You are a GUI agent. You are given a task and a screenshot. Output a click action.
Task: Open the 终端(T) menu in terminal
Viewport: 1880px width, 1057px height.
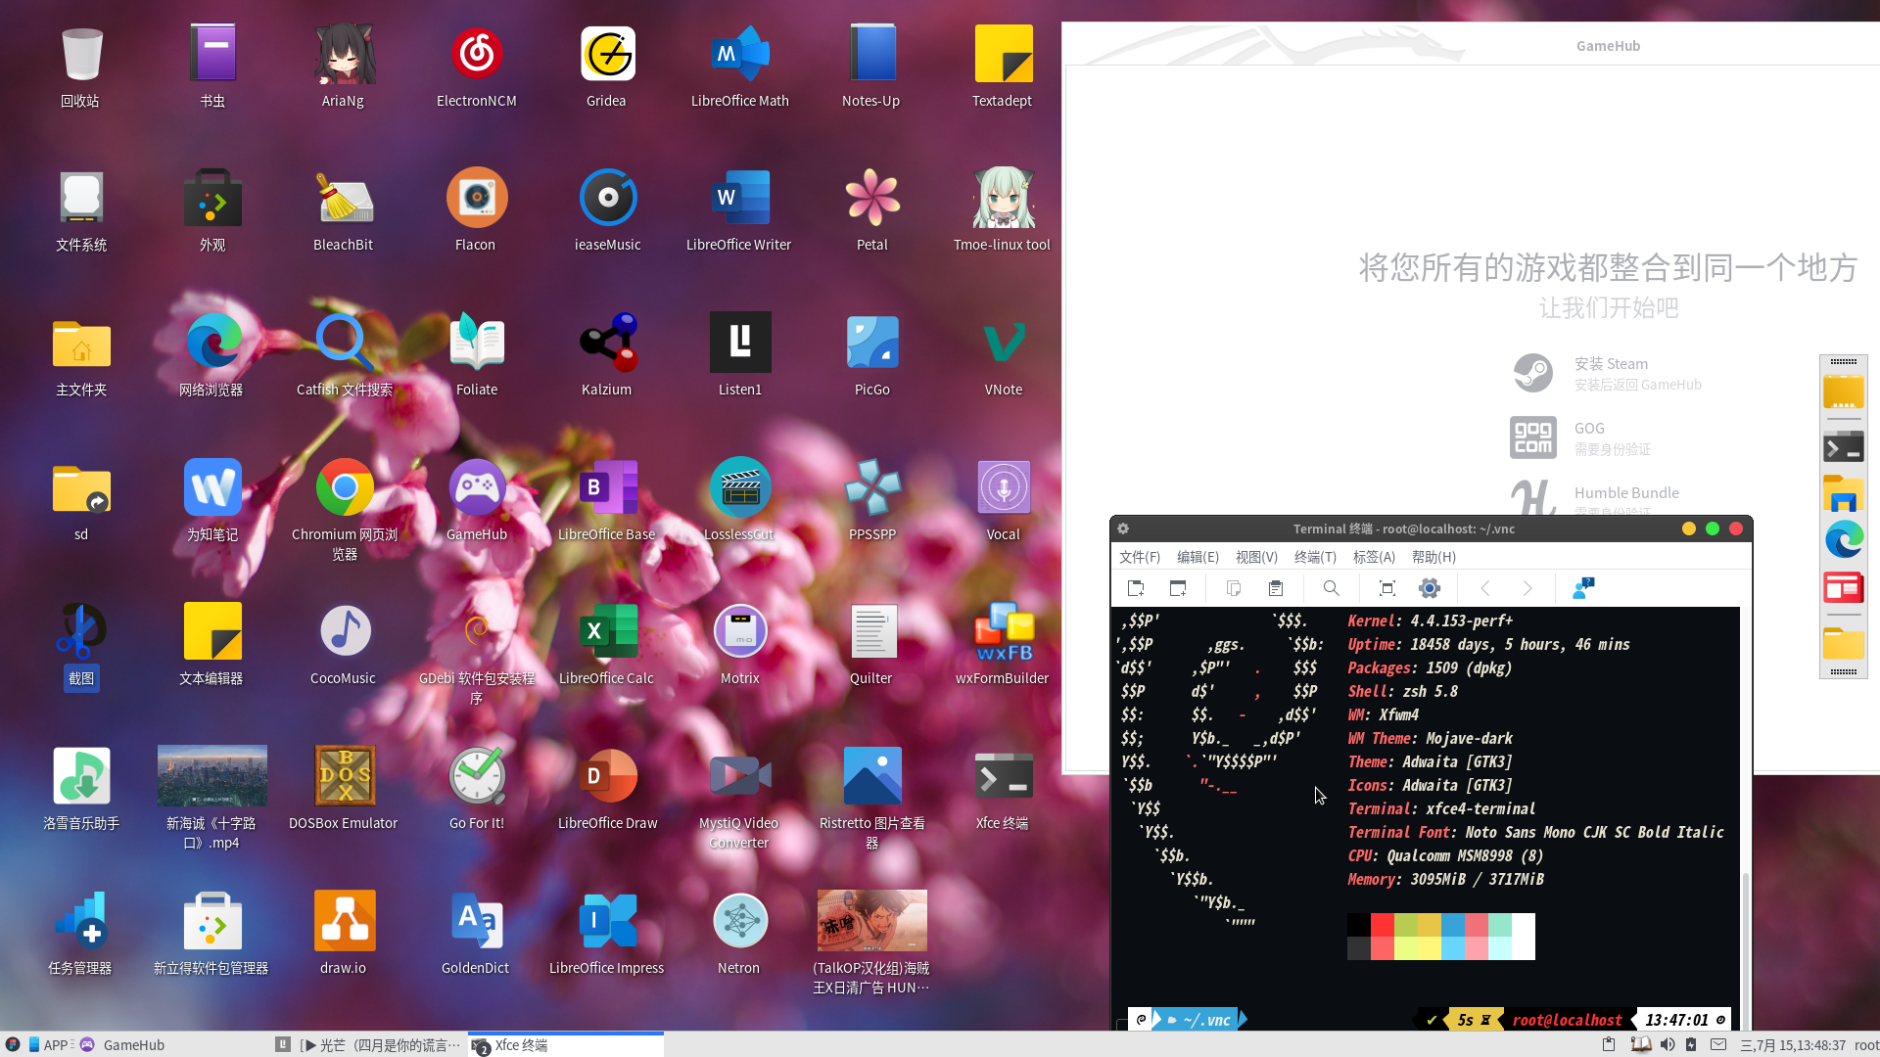point(1315,557)
